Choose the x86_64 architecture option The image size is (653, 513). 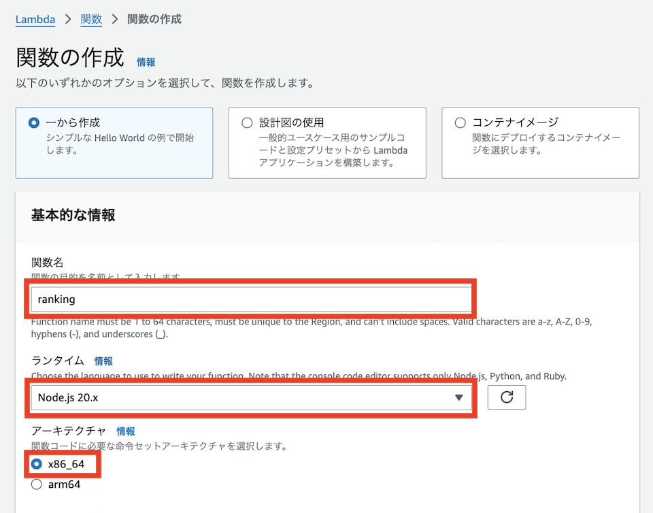coord(37,464)
